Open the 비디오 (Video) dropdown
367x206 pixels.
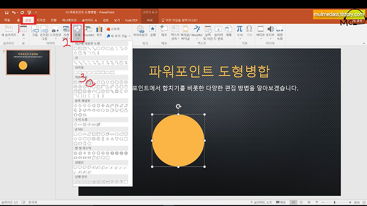tap(260, 32)
